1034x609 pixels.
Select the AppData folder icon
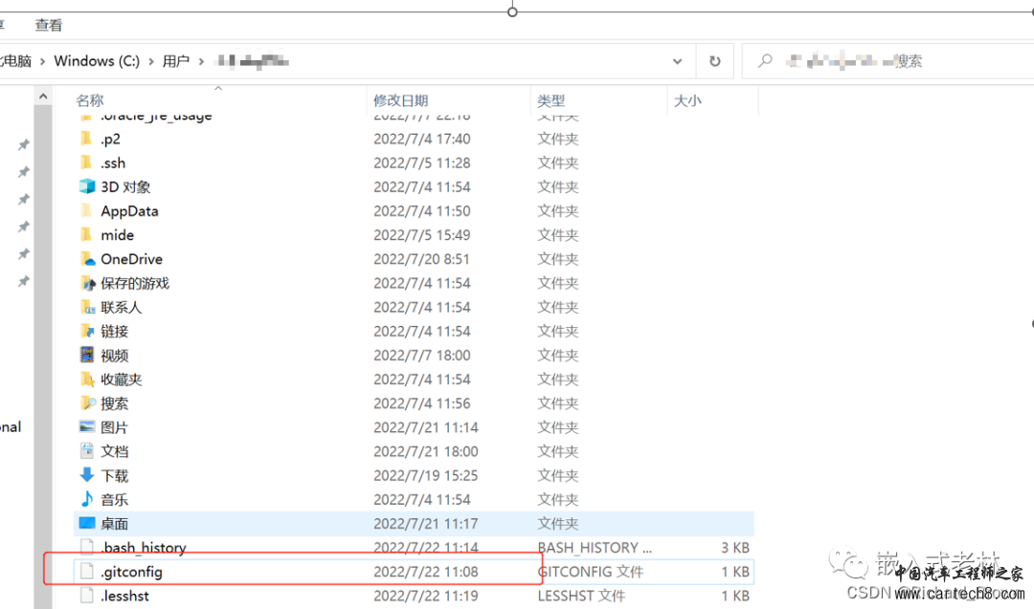click(x=86, y=210)
